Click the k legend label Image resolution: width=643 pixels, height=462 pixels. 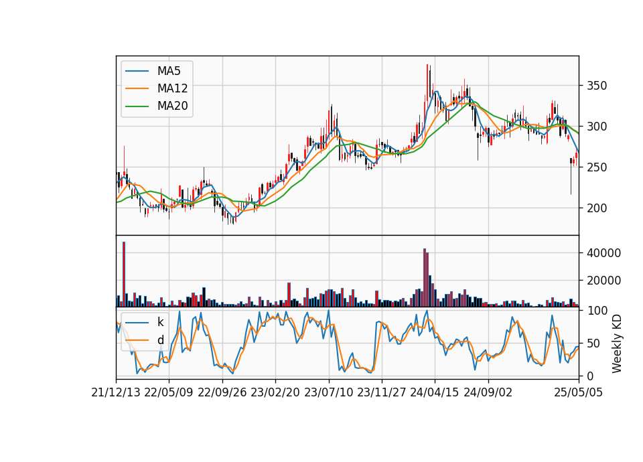(x=160, y=322)
